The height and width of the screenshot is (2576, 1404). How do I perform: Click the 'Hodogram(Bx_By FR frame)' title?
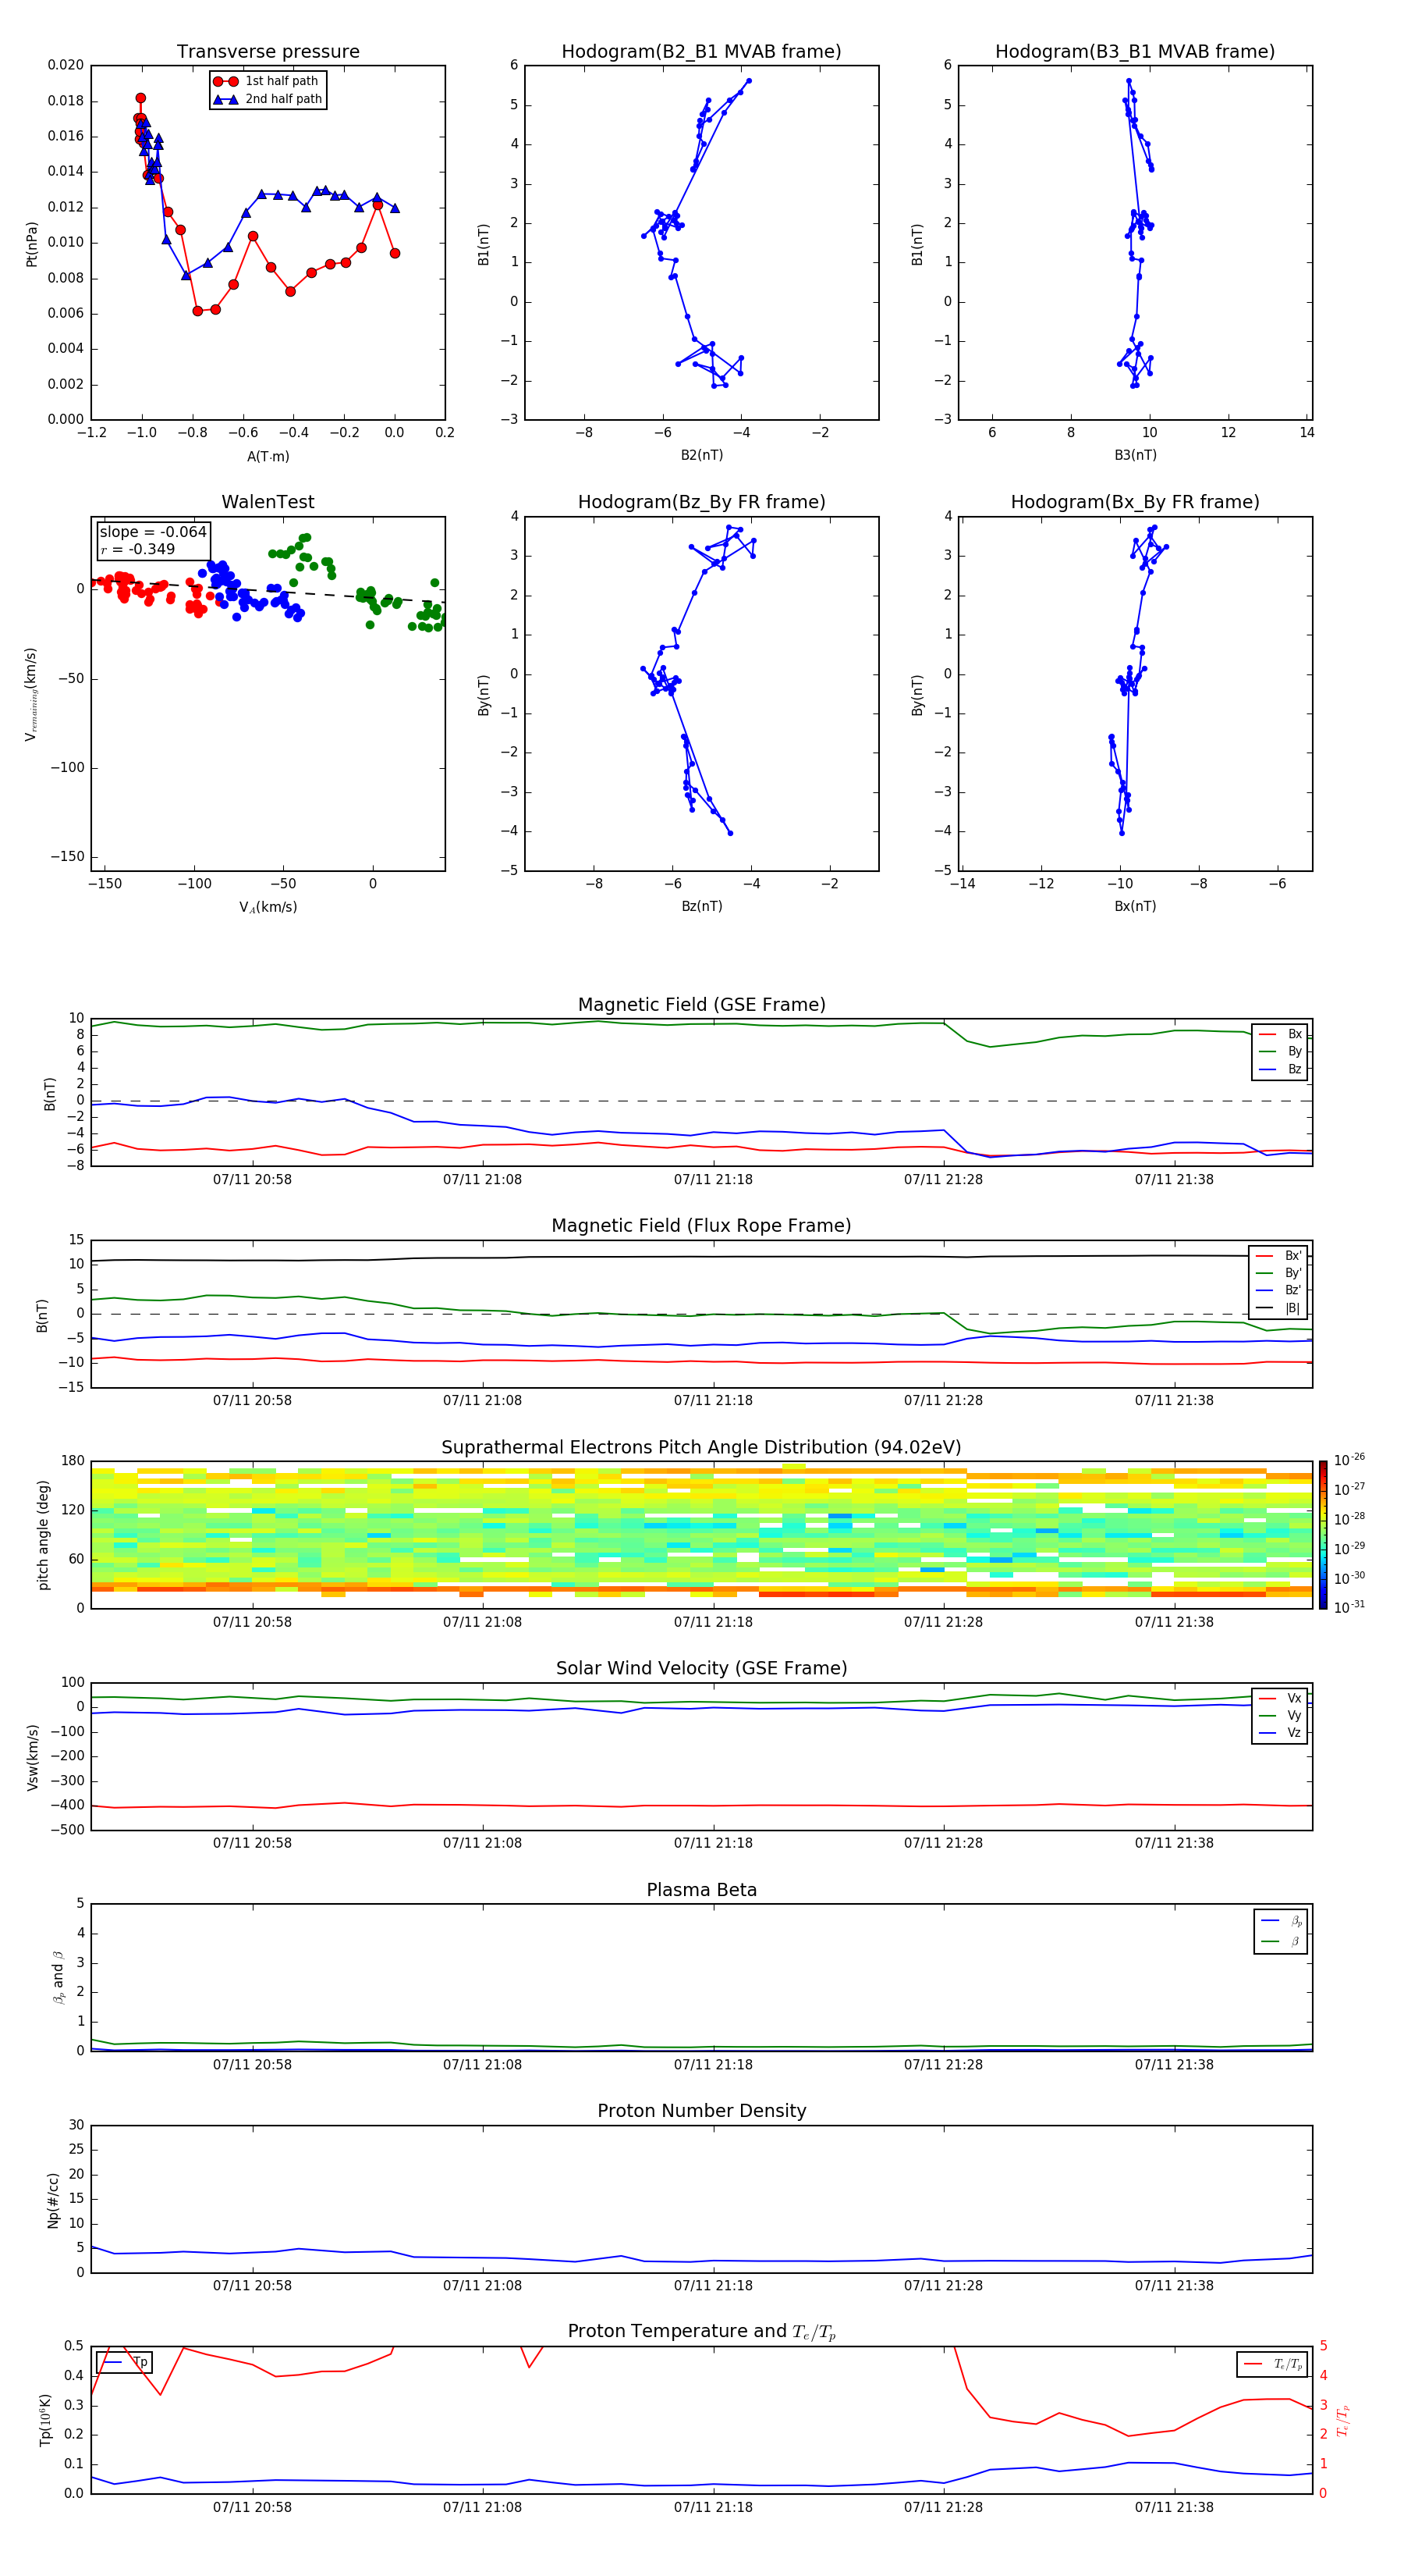[x=1135, y=502]
